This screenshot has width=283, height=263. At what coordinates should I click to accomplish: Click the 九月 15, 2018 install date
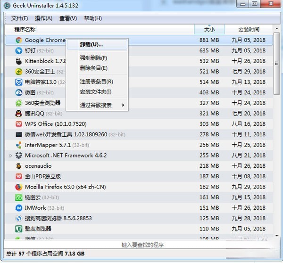pos(249,197)
